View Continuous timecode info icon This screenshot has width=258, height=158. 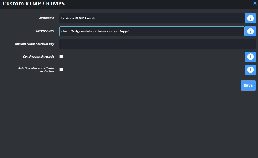tap(250, 57)
